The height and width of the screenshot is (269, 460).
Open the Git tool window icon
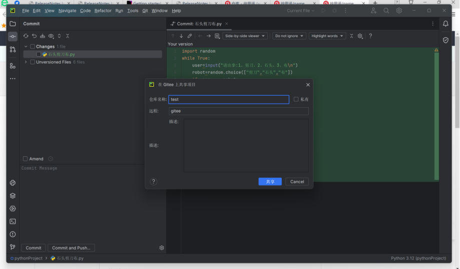[13, 247]
